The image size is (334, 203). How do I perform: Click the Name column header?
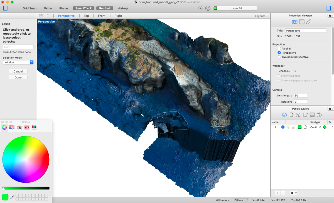pos(275,122)
